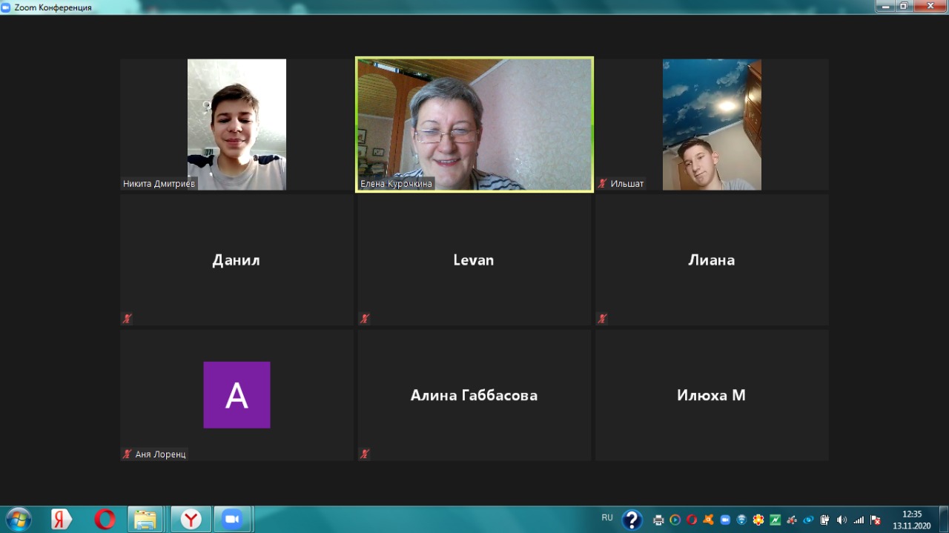Select the Алина Габбасова participant tile
Image resolution: width=949 pixels, height=533 pixels.
(x=474, y=395)
